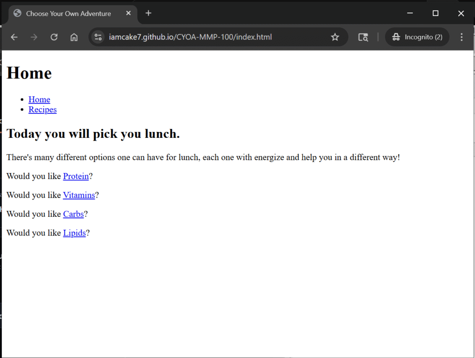This screenshot has height=358, width=475.
Task: Click the Incognito (2) indicator
Action: coord(417,37)
